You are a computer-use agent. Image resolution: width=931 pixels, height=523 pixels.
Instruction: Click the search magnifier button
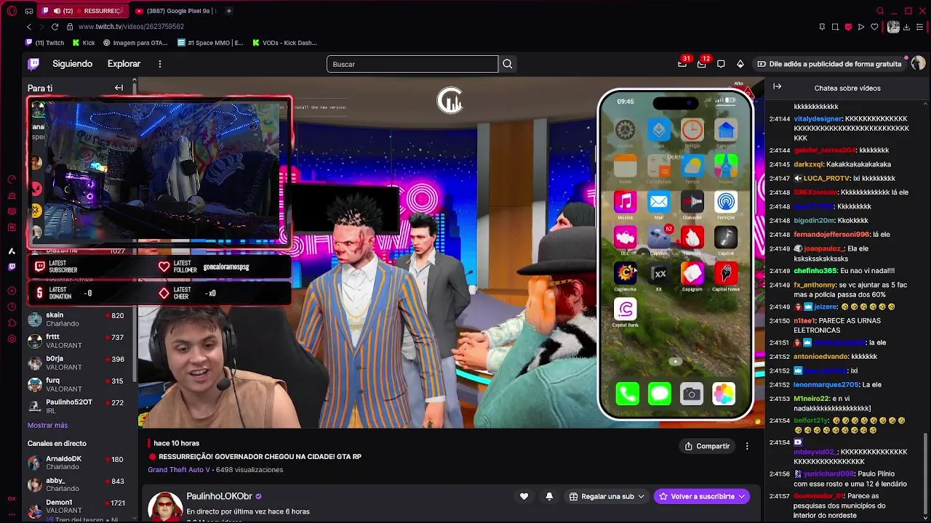pos(508,64)
